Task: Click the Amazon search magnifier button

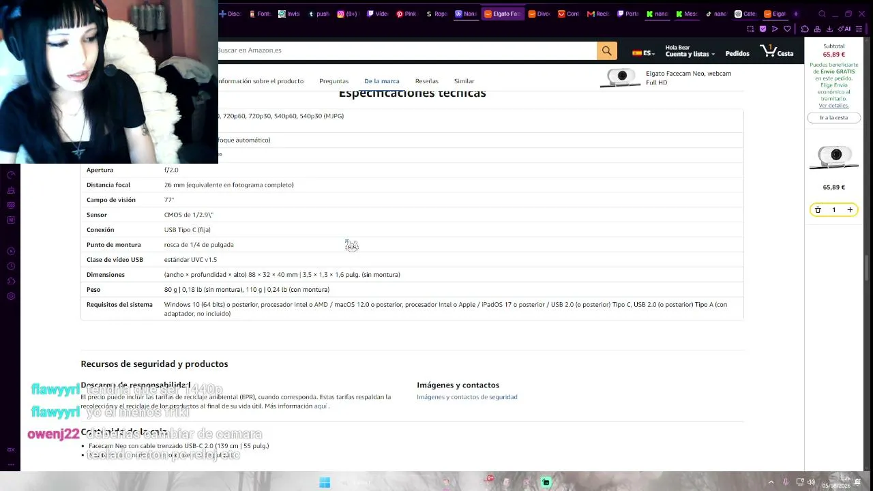Action: 606,50
